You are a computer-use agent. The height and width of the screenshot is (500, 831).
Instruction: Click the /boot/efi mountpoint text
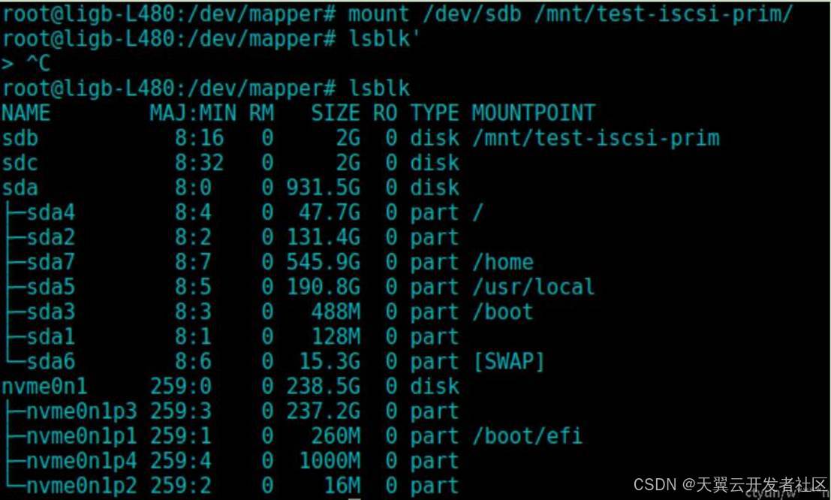click(527, 436)
